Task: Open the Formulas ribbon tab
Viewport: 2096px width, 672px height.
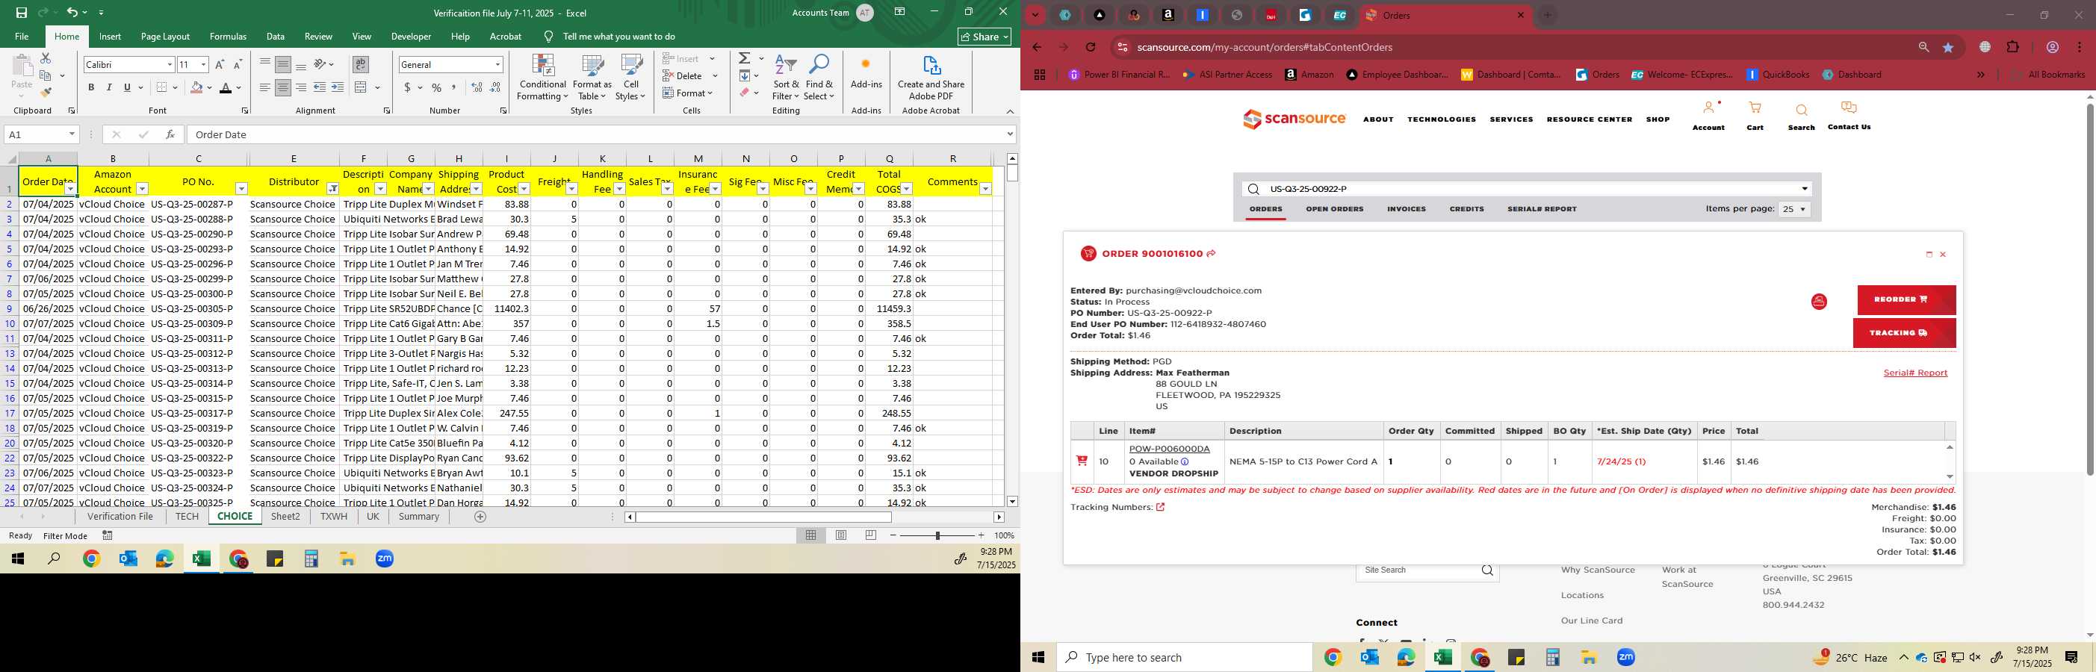Action: click(228, 37)
